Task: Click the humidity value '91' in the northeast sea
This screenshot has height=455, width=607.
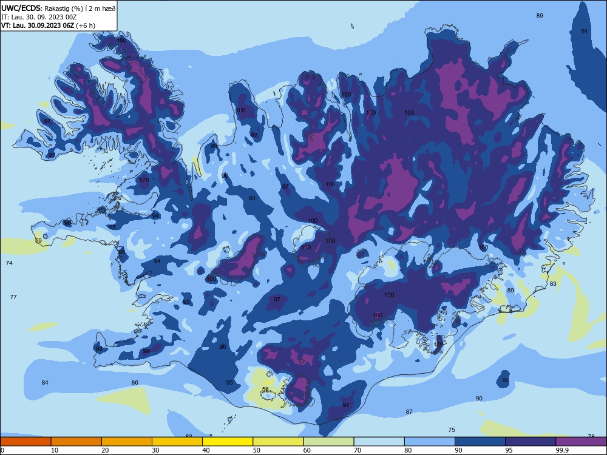Action: (x=585, y=32)
